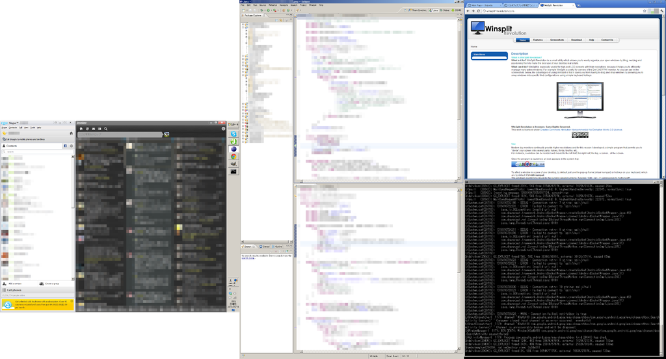The image size is (666, 359).
Task: Click Skype contacts Search field
Action: (x=37, y=152)
